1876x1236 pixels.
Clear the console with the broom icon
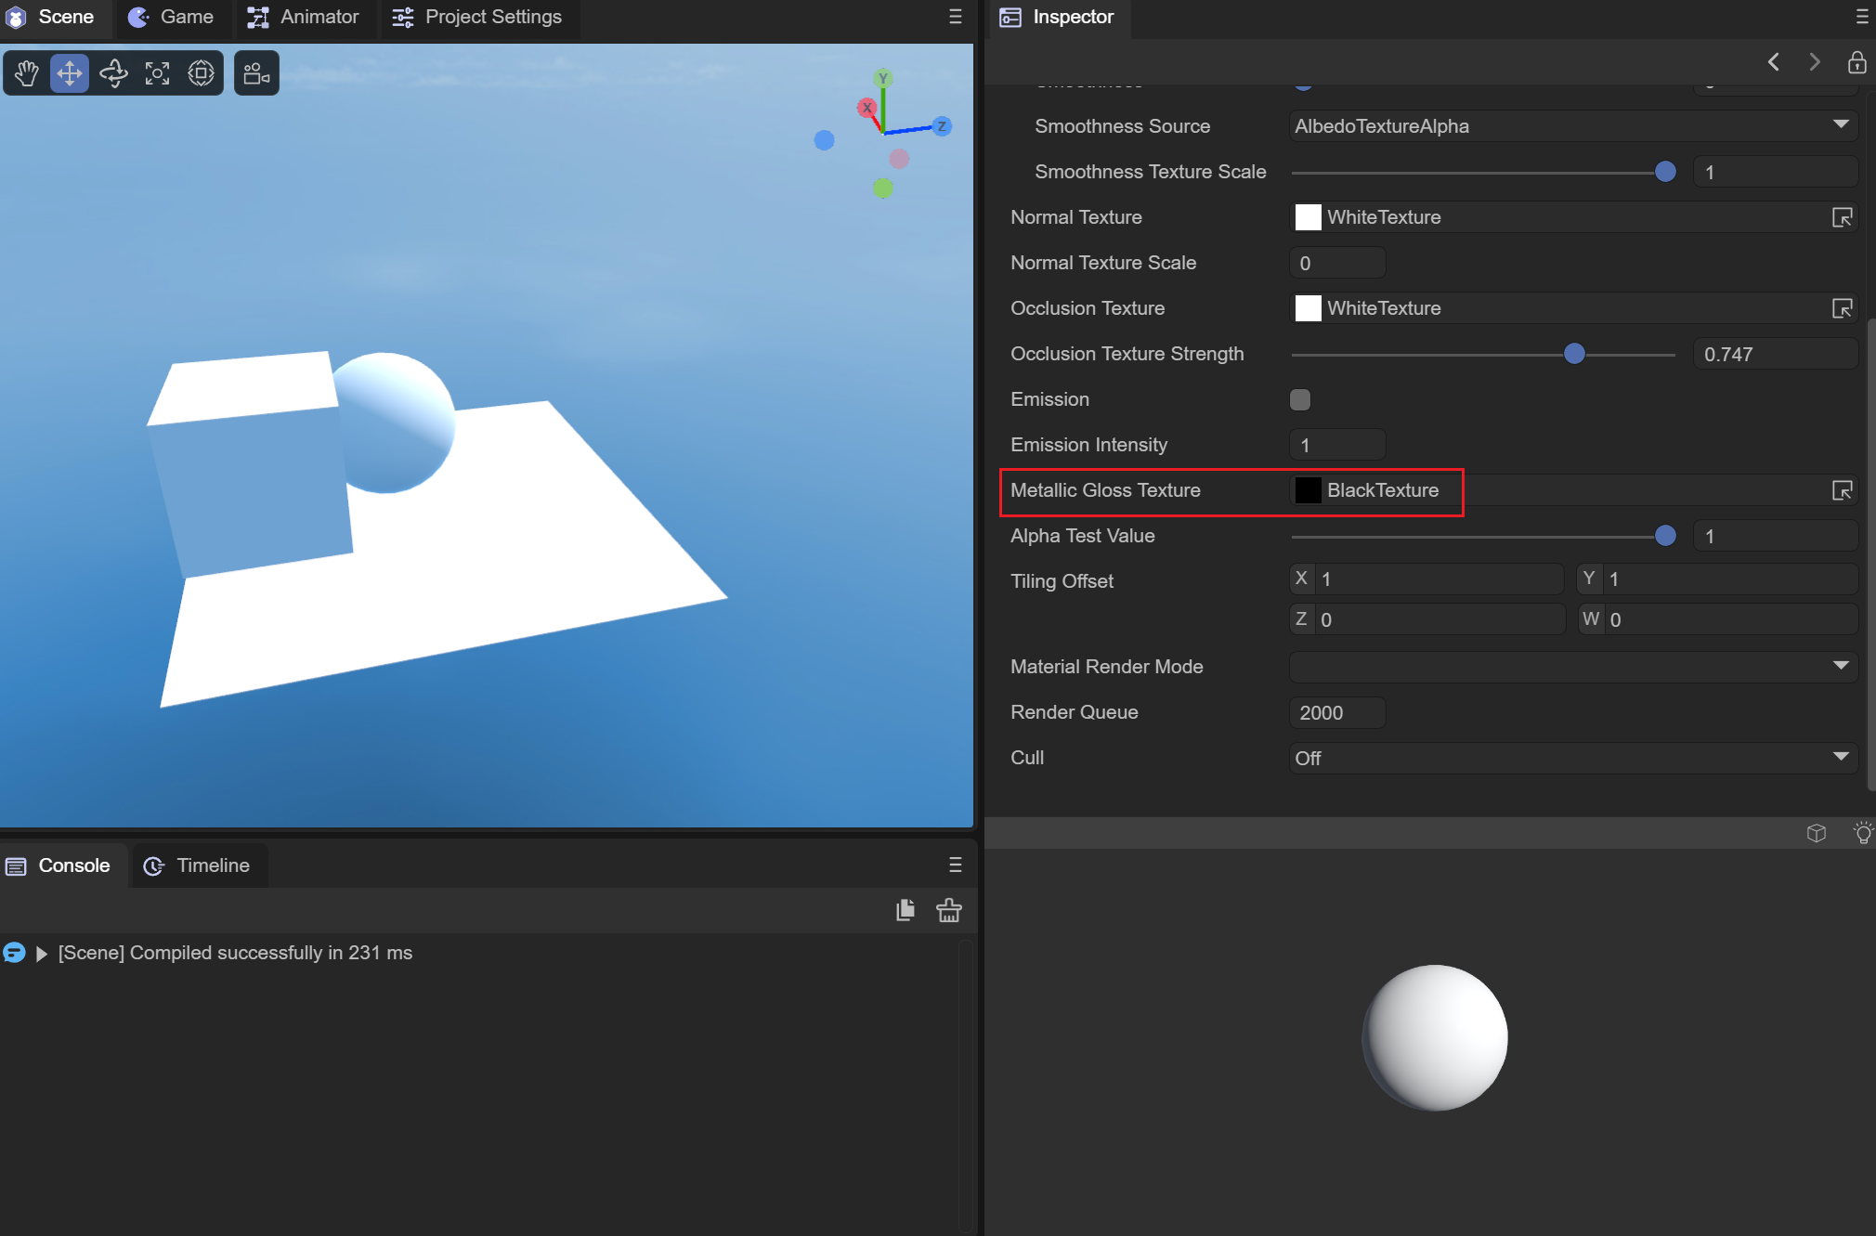[948, 910]
